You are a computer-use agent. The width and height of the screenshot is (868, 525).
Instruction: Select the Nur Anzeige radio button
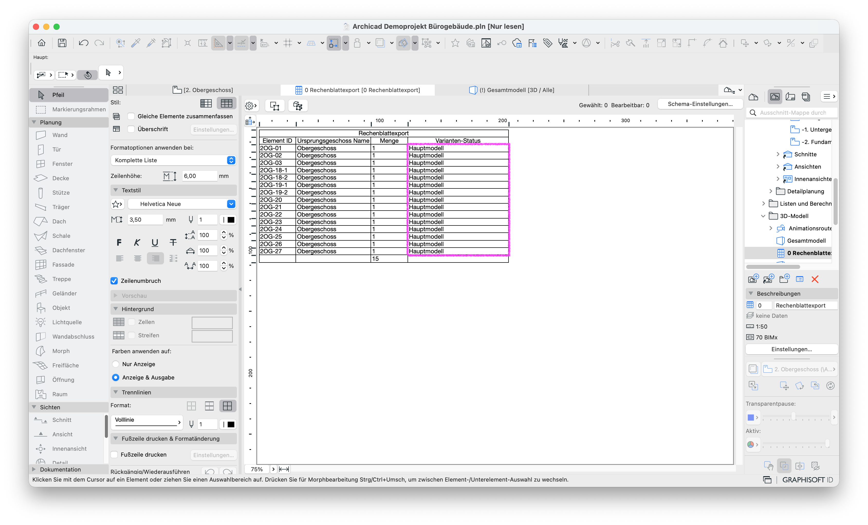(x=116, y=364)
